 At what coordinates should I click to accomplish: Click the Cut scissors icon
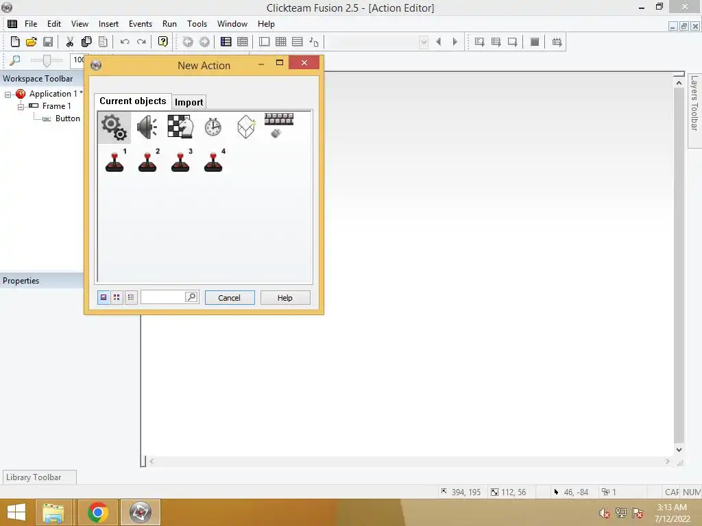pyautogui.click(x=70, y=42)
